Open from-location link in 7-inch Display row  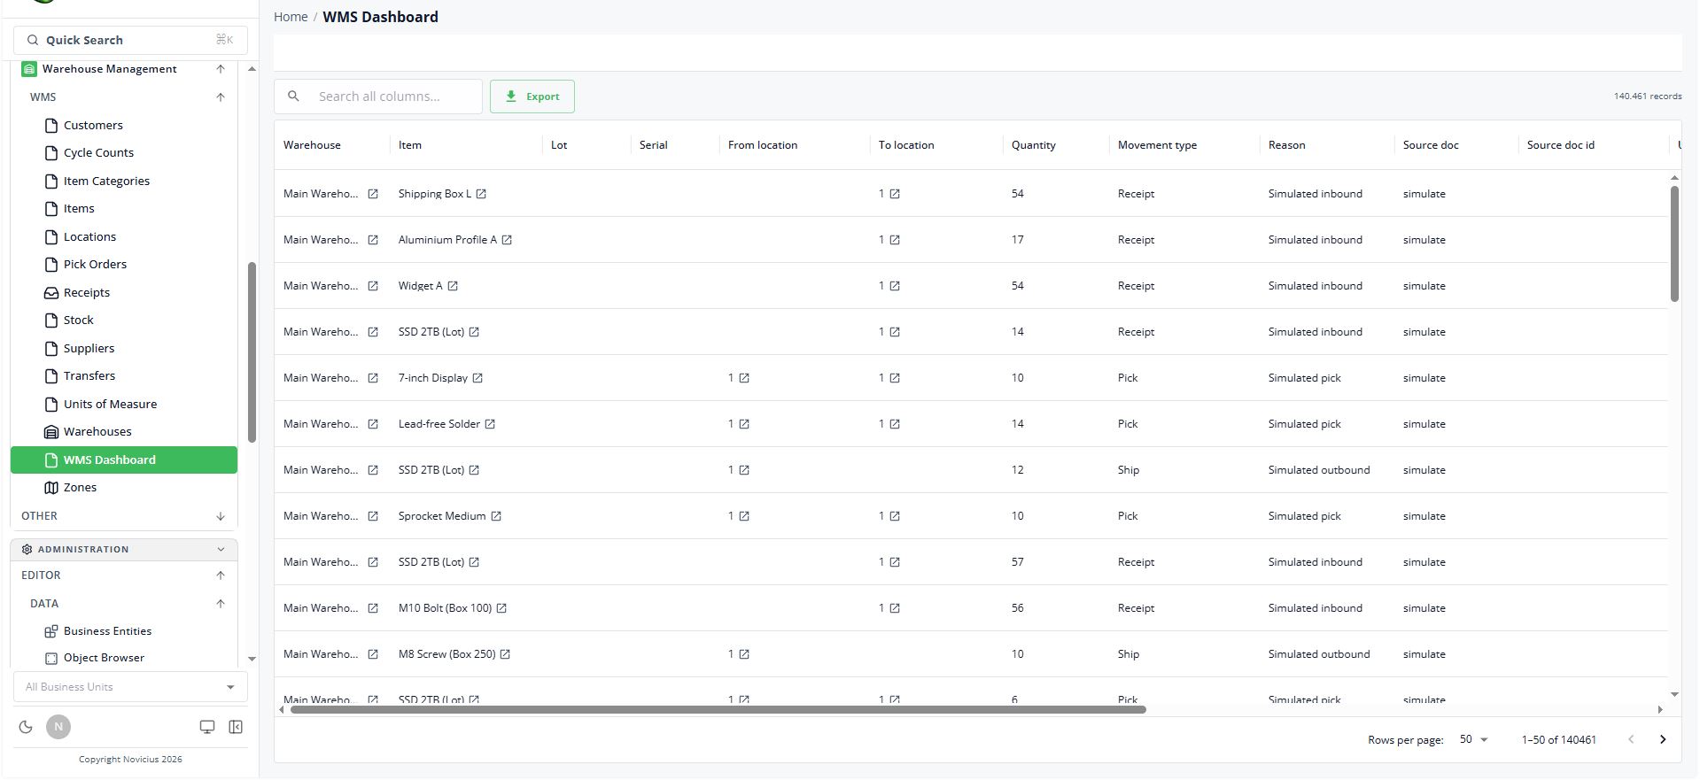click(x=744, y=378)
